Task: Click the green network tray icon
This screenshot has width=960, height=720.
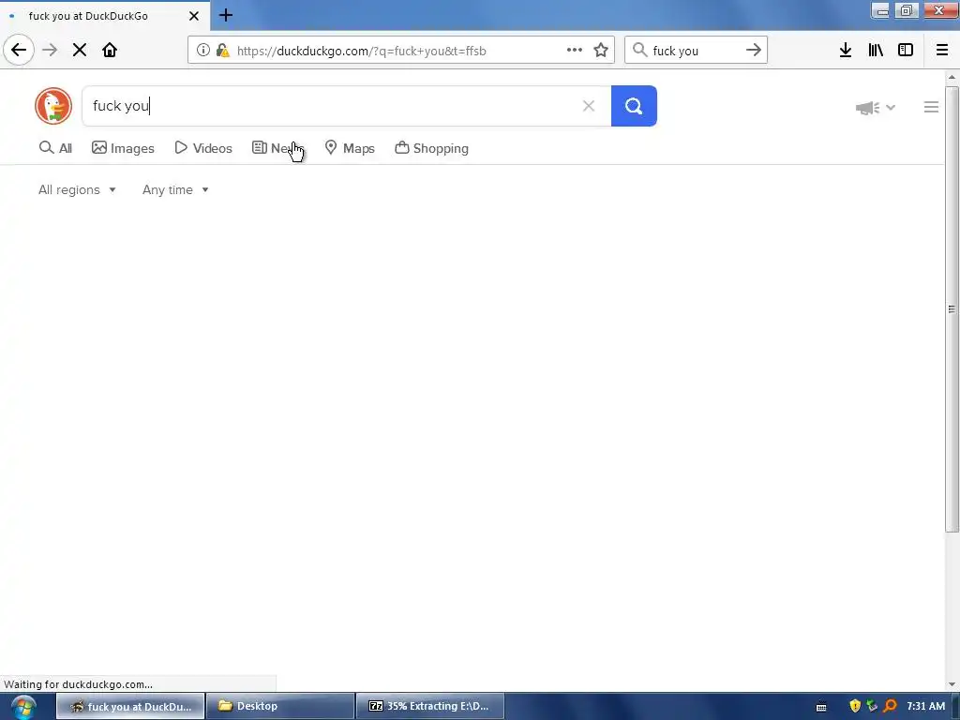Action: [x=873, y=706]
